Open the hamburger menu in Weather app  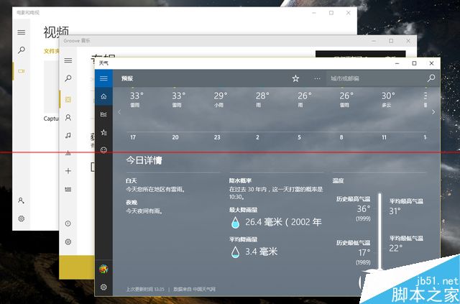point(103,78)
